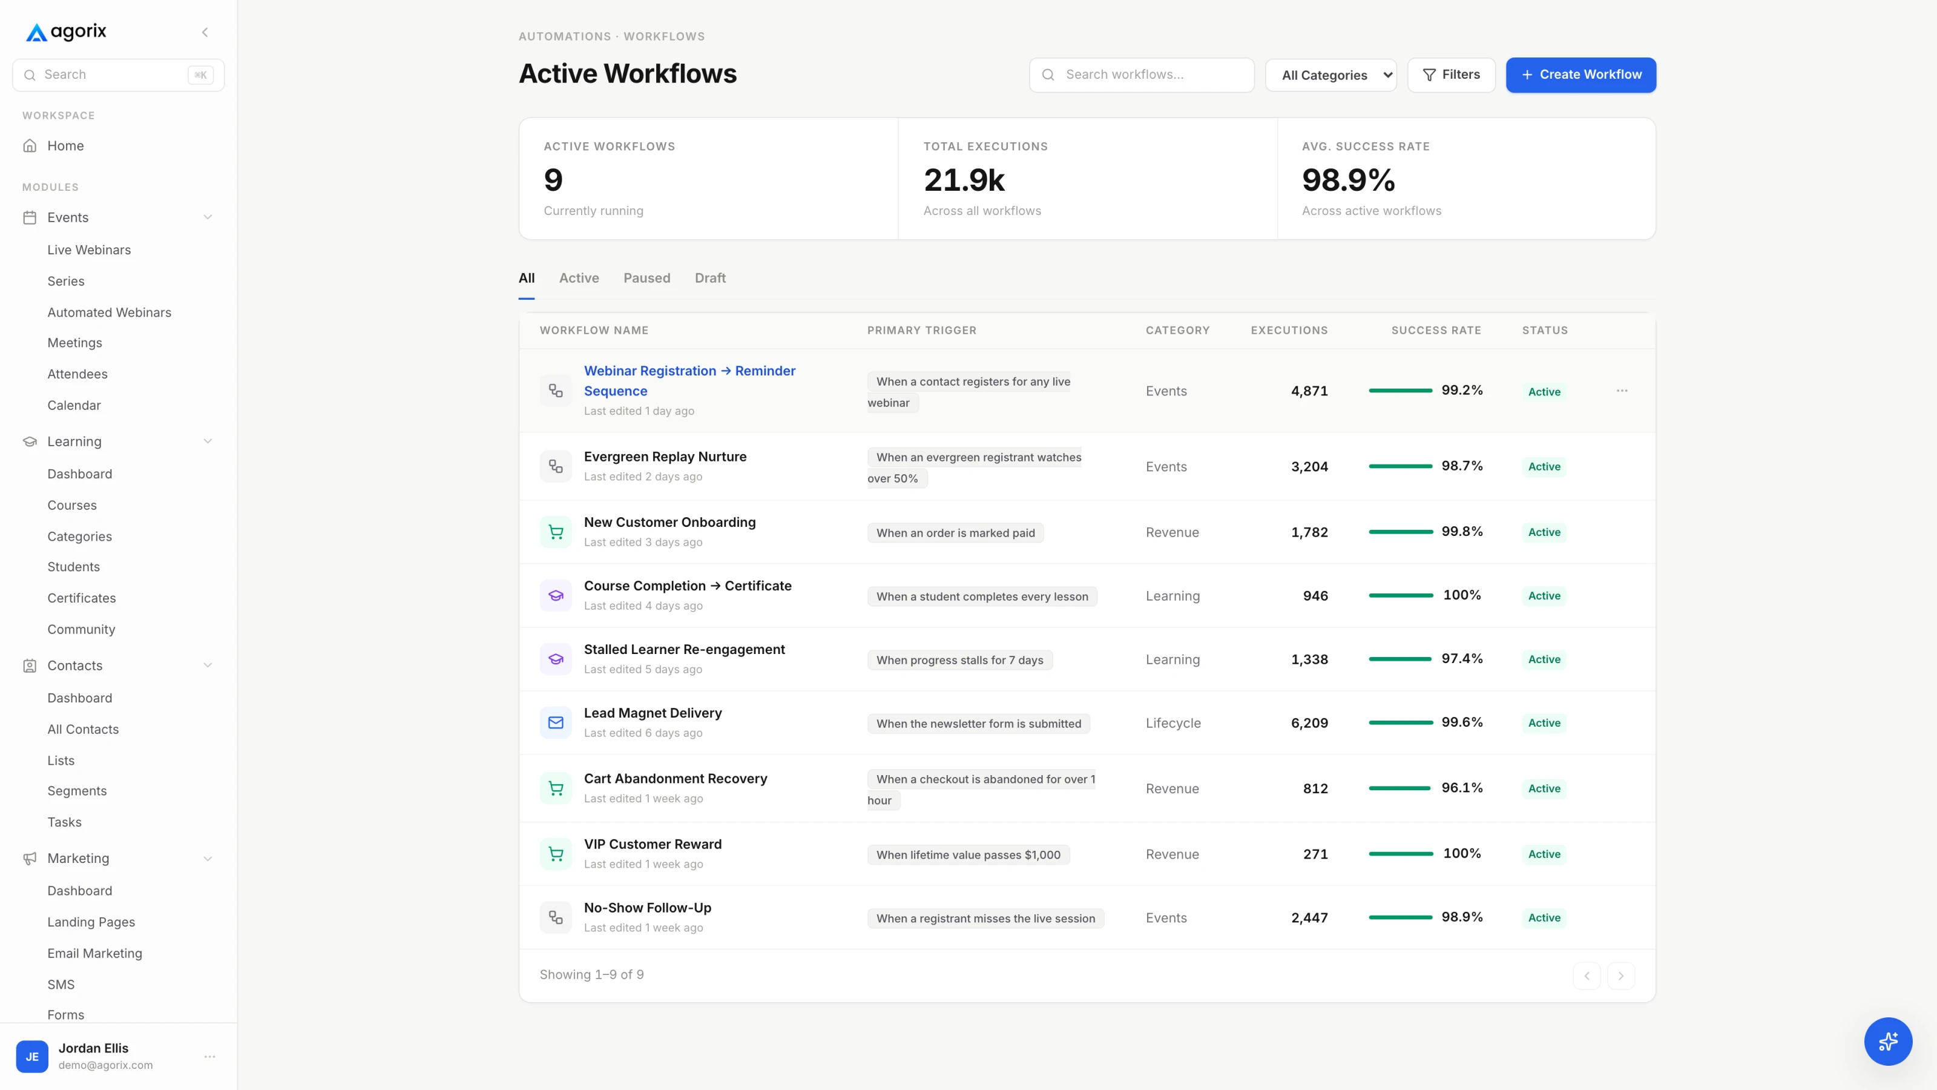Click the 96.1% success rate bar for Cart Abandonment
This screenshot has height=1090, width=1937.
1400,788
